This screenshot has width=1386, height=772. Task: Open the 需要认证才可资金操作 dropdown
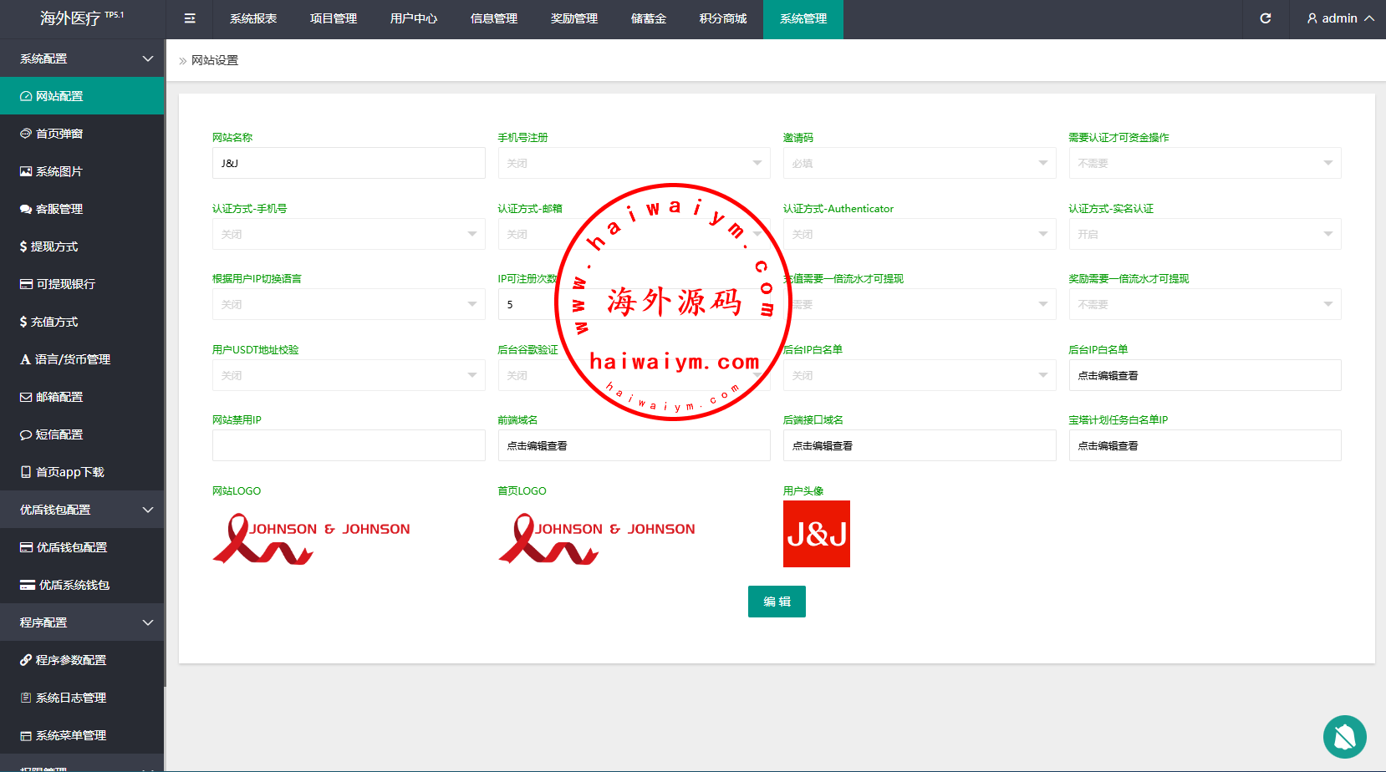click(1205, 163)
